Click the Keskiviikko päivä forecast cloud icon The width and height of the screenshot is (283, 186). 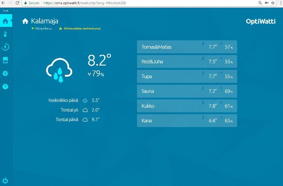point(85,100)
